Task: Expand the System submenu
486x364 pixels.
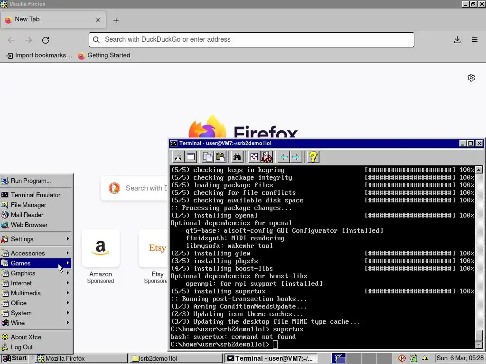Action: (36, 313)
